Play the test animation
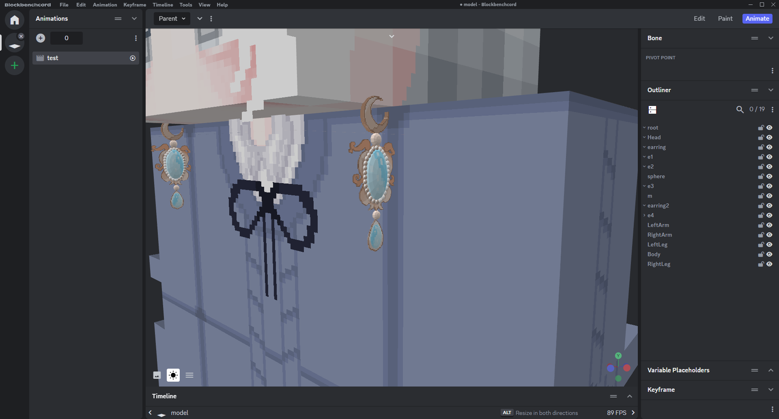This screenshot has height=419, width=779. pyautogui.click(x=133, y=58)
